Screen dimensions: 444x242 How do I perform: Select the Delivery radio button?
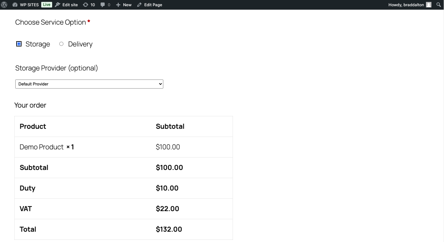coord(61,44)
